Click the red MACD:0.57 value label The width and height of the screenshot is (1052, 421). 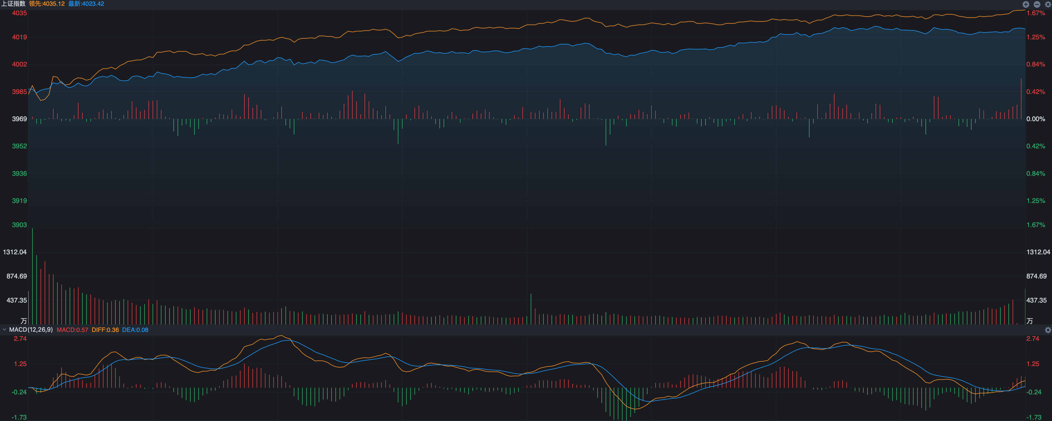click(x=72, y=330)
